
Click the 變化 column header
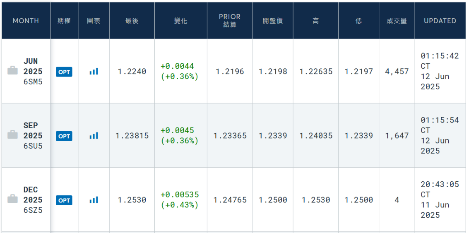pos(180,21)
